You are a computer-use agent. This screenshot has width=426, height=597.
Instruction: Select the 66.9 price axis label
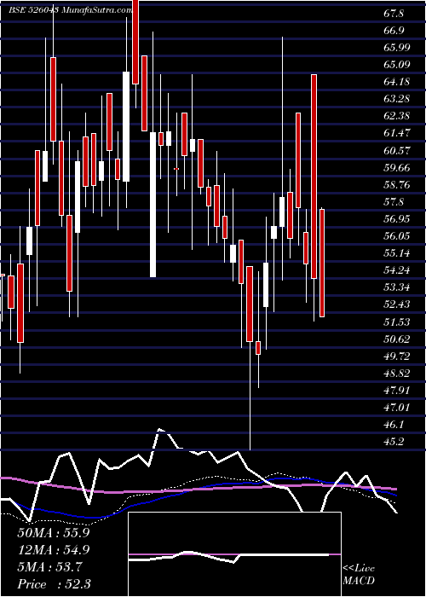[x=394, y=31]
